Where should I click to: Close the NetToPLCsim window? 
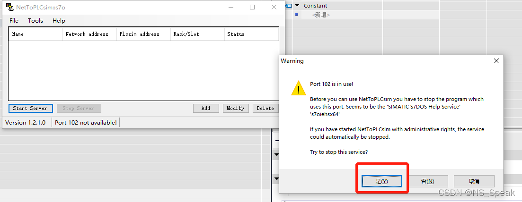[x=274, y=7]
